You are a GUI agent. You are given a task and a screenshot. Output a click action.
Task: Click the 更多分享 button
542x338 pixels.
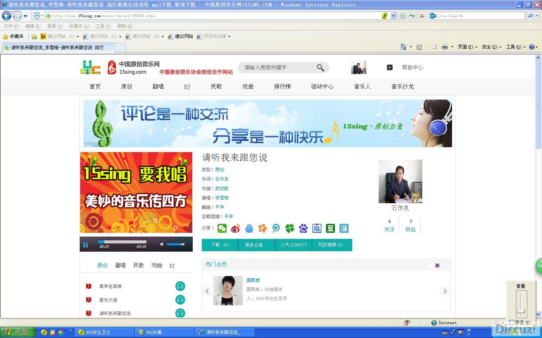257,245
